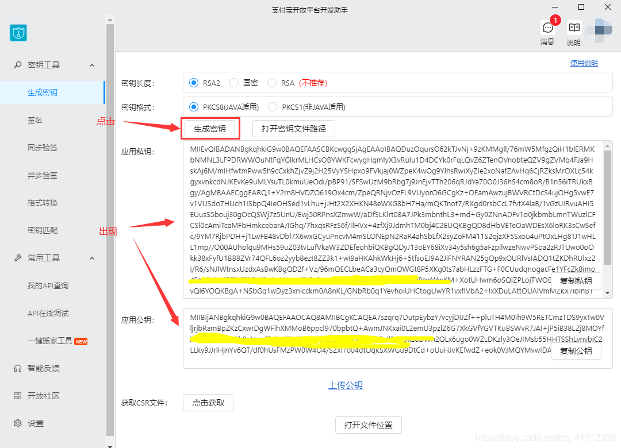Choose PKCS8(JAVA适用) key format
This screenshot has width=621, height=448.
194,107
